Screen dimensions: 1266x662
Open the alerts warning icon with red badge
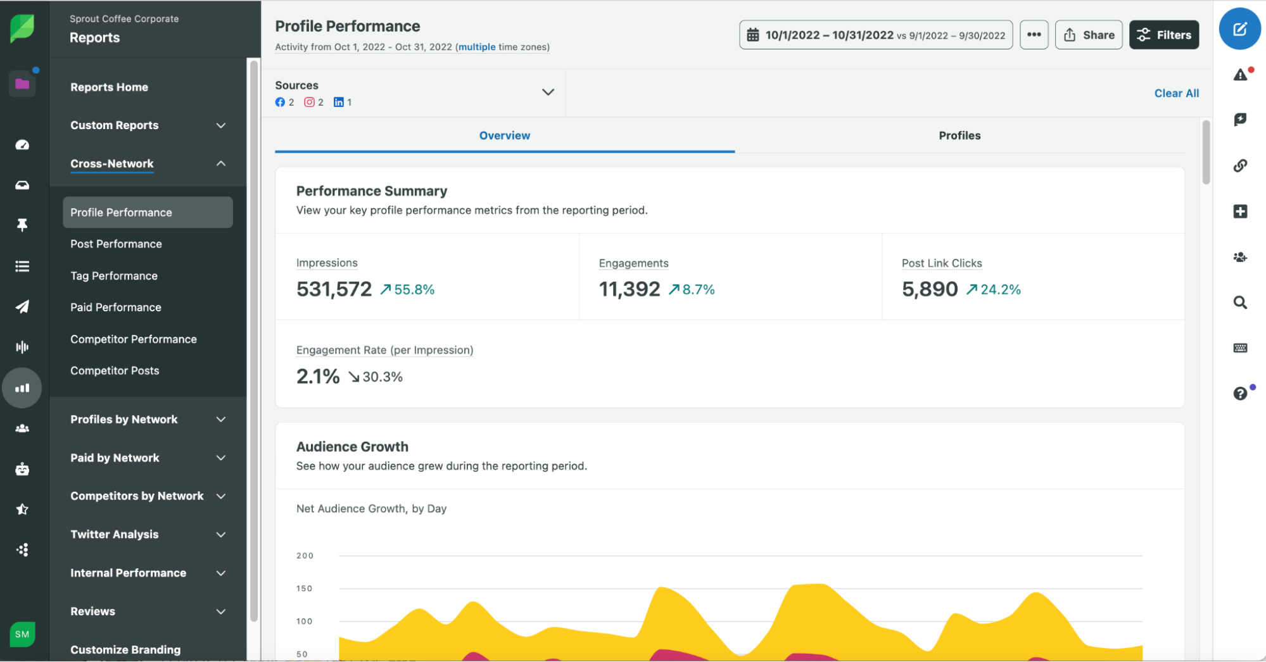1240,74
